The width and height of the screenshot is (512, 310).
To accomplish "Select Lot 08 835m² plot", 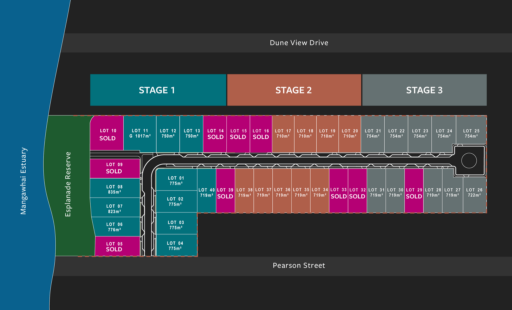I will 115,188.
